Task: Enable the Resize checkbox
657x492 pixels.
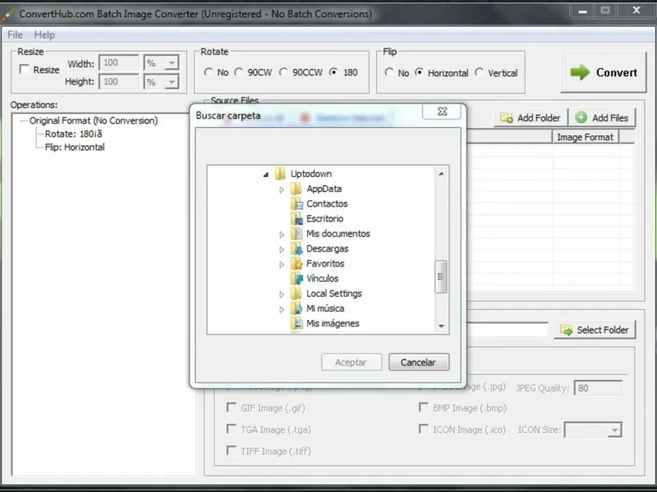Action: (25, 69)
